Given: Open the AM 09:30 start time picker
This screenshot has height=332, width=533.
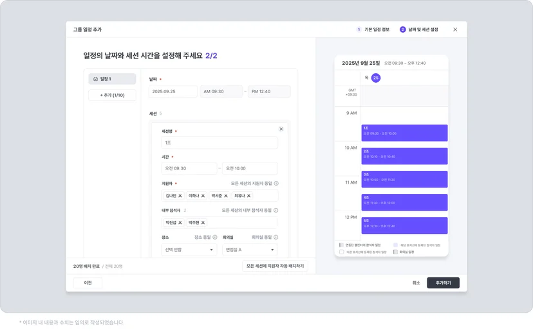Looking at the screenshot, I should coord(221,91).
